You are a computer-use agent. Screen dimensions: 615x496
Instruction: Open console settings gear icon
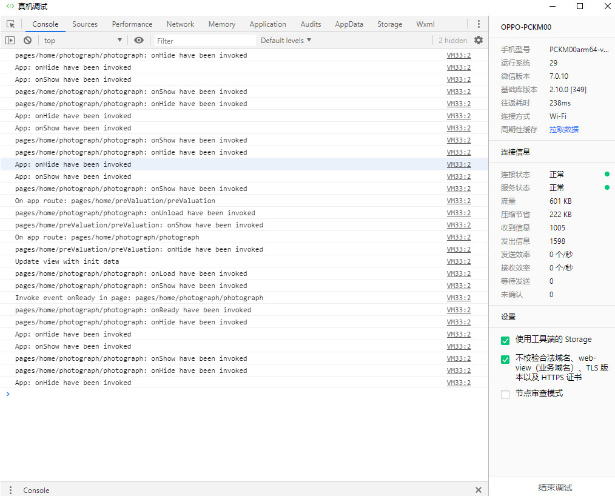point(479,40)
